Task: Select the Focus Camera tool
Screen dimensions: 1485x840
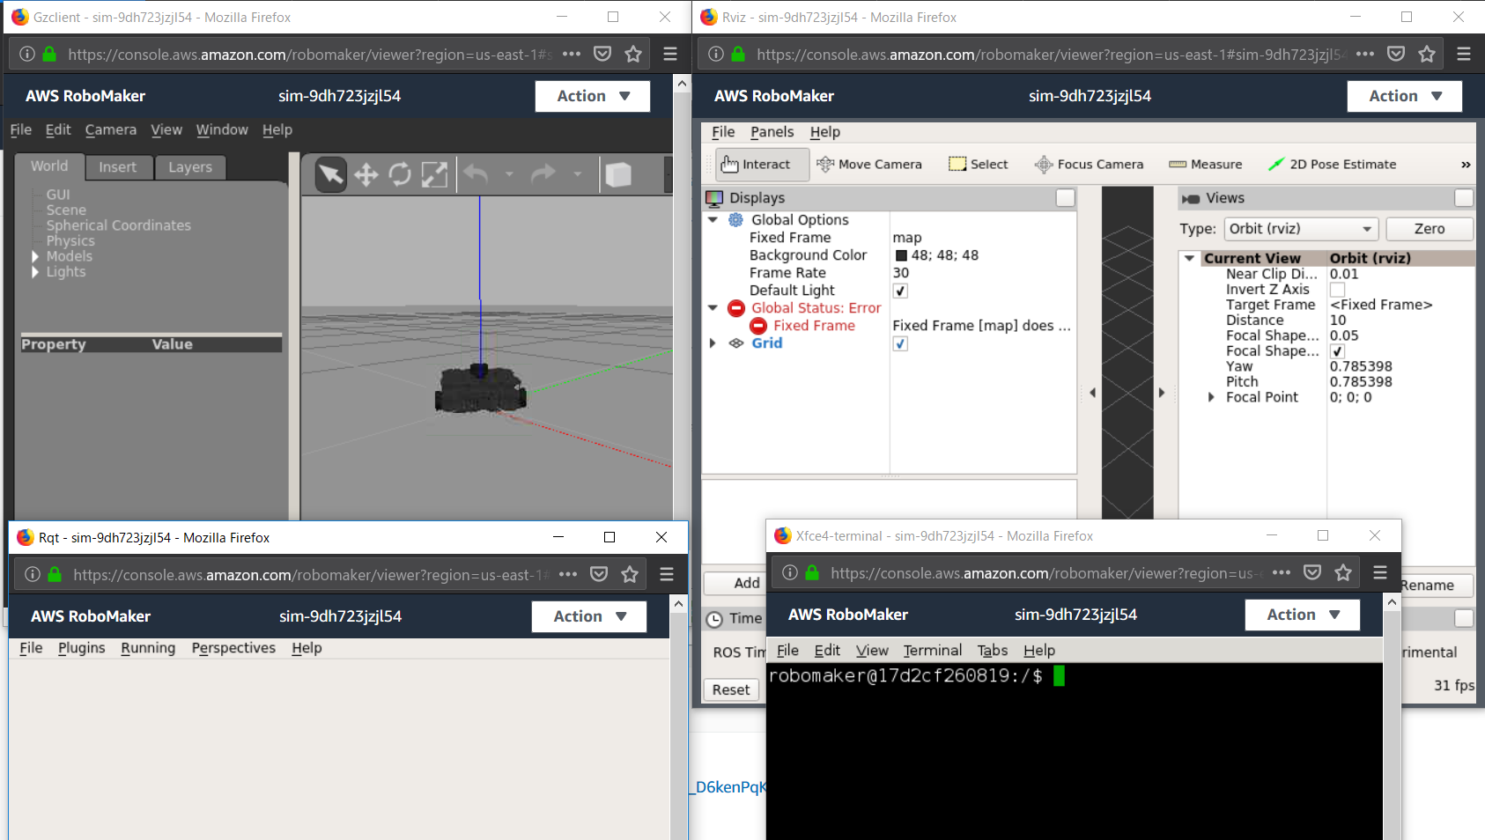Action: click(1090, 164)
